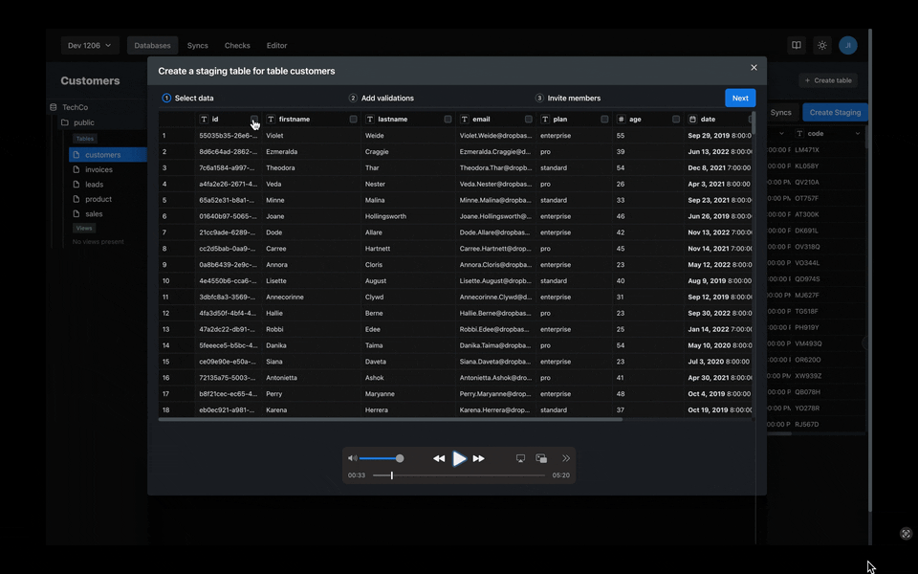The image size is (918, 574).
Task: Adjust the volume slider knob
Action: coord(400,459)
